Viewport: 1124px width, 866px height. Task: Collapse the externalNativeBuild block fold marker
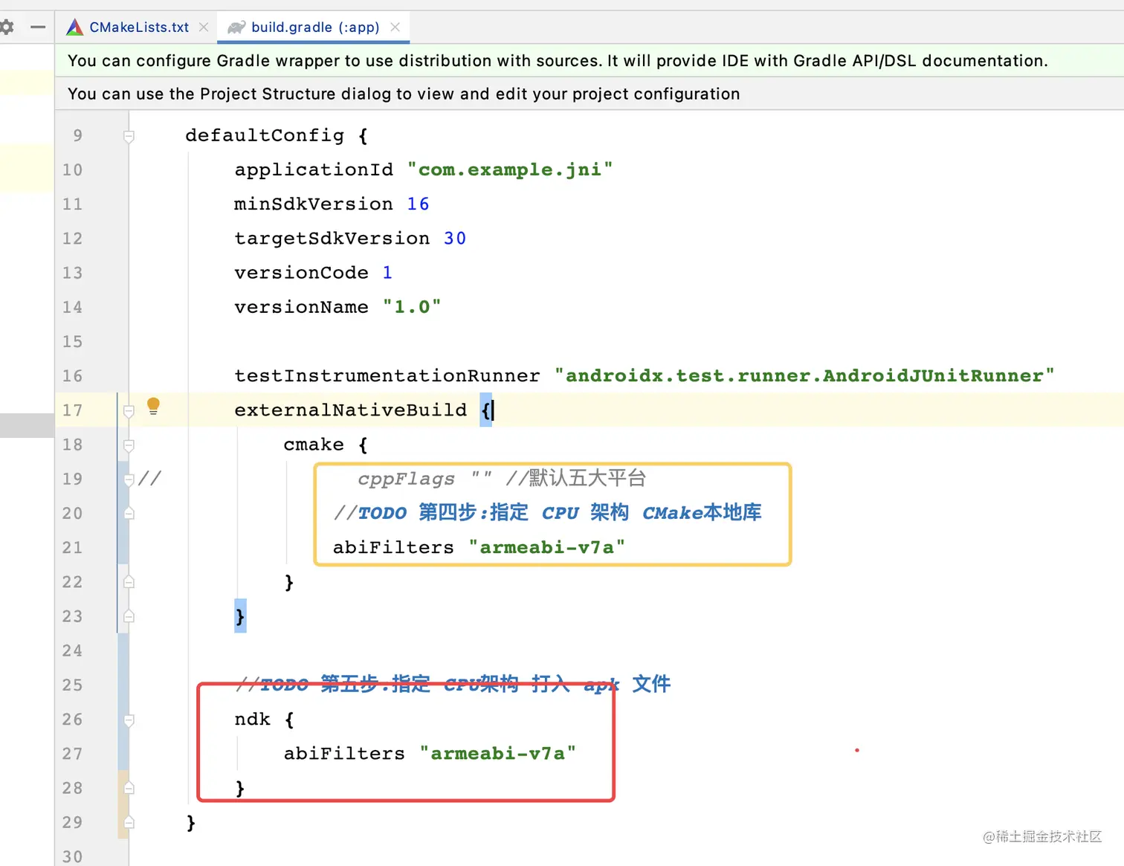click(129, 410)
